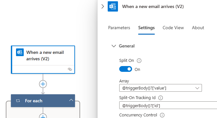
Task: Select the Settings tab
Action: pos(146,28)
